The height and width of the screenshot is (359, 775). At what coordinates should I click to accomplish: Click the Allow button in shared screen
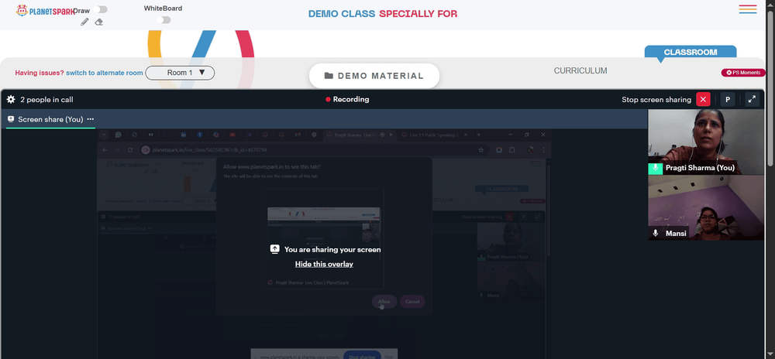coord(384,302)
